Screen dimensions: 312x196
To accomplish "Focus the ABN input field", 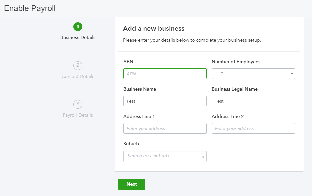I will point(165,74).
